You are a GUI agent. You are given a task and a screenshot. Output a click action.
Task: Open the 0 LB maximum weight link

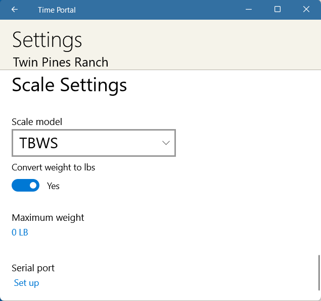click(x=20, y=232)
